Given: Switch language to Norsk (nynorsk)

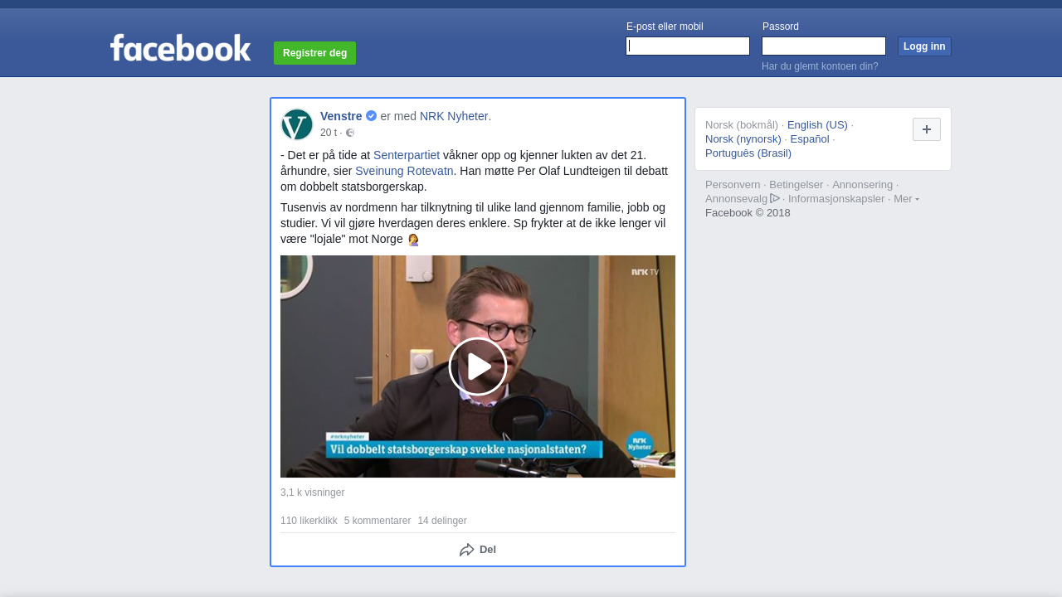Looking at the screenshot, I should (743, 139).
